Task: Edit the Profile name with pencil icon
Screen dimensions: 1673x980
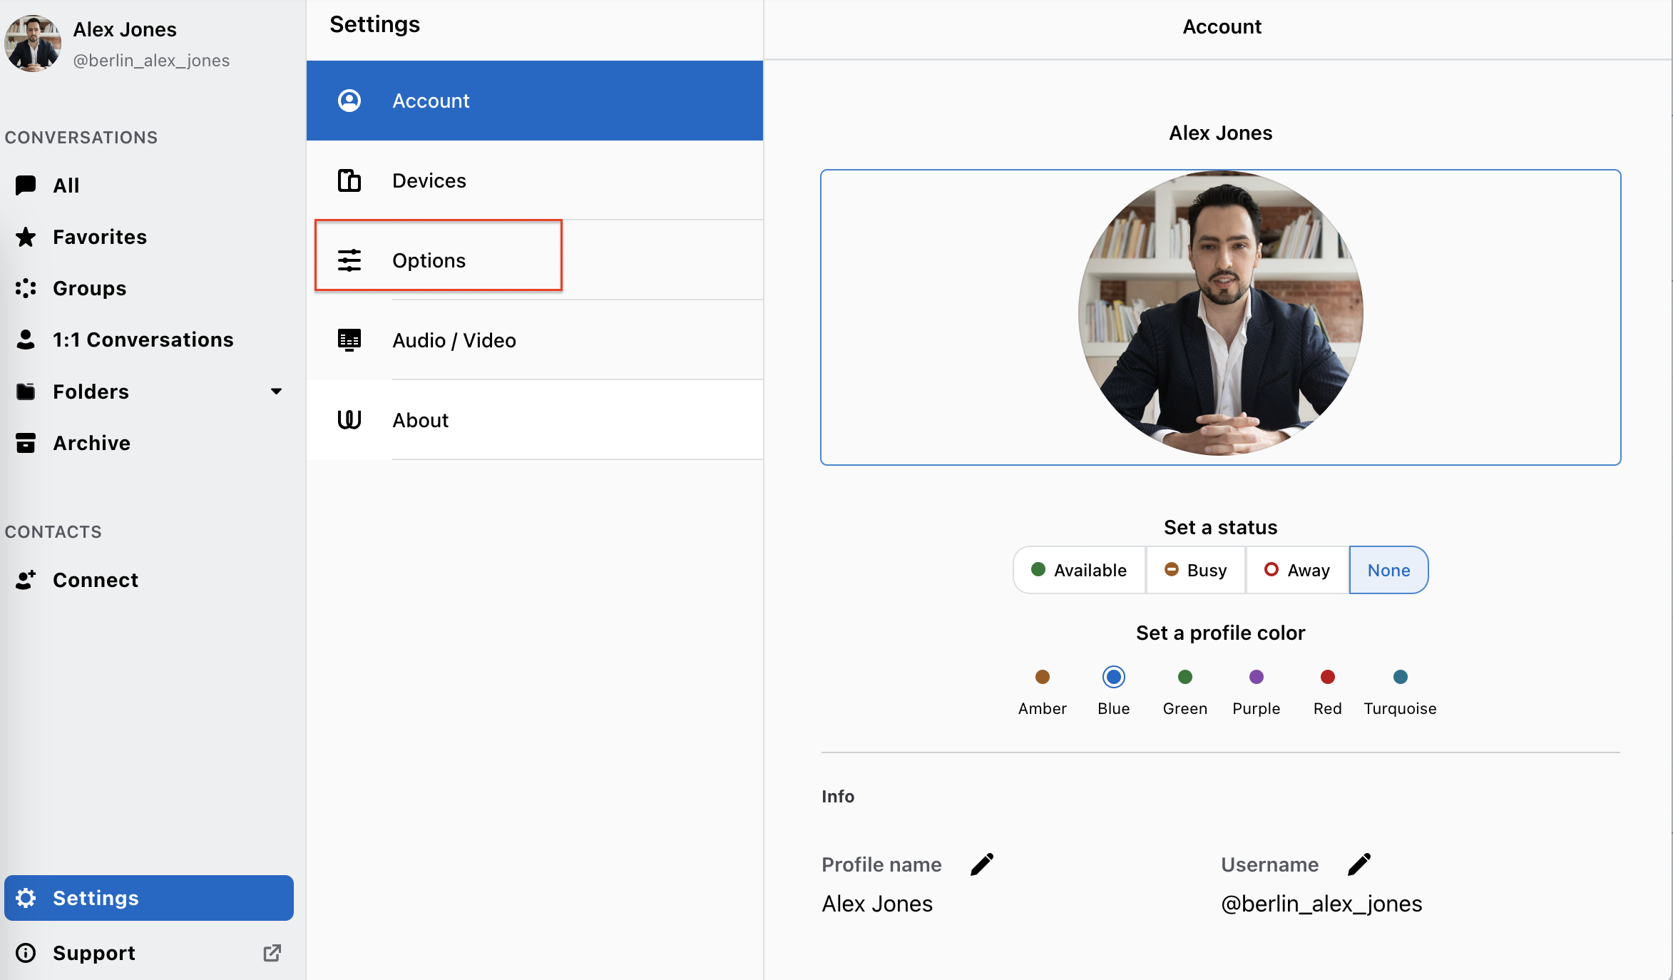Action: pos(982,864)
